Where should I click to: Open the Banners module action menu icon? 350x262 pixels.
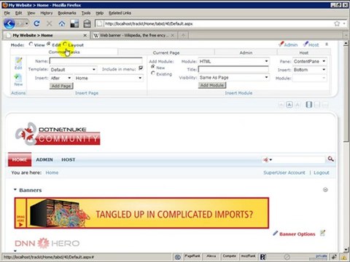tap(325, 190)
